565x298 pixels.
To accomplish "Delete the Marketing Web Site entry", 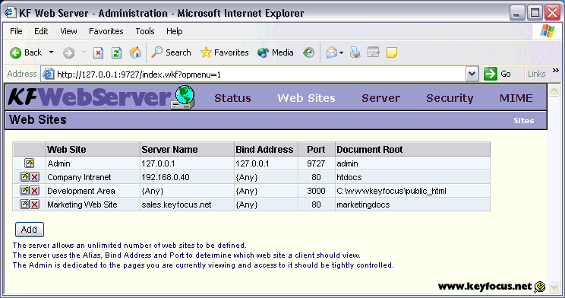I will tap(35, 204).
